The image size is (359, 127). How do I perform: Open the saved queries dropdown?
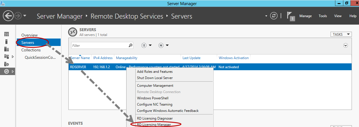[x=164, y=45]
